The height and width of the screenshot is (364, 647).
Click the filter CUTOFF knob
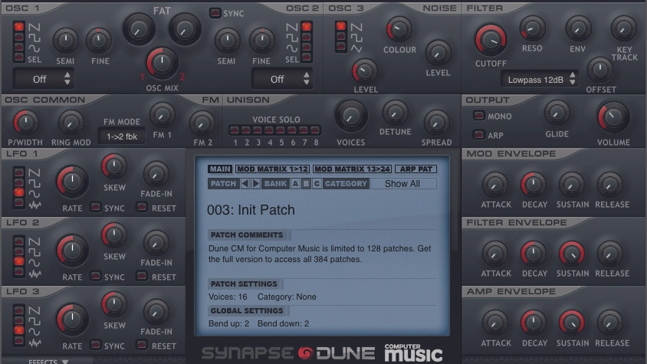(491, 40)
